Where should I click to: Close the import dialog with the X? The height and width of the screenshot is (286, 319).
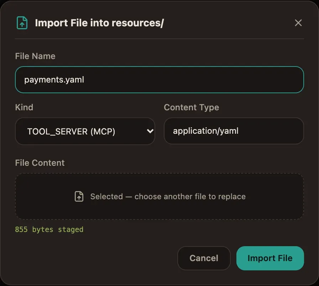click(298, 23)
